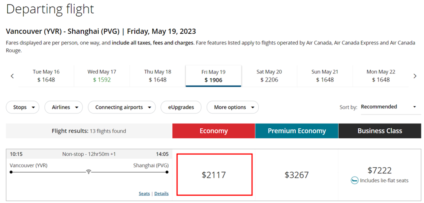The image size is (424, 203).
Task: Click the Wi-Fi icon on flight route
Action: [89, 172]
